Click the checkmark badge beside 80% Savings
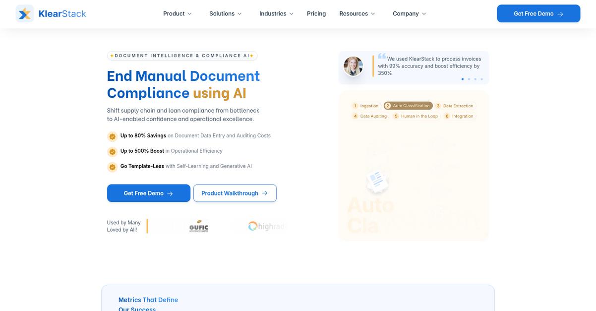Screen dimensions: 596x311 point(113,136)
